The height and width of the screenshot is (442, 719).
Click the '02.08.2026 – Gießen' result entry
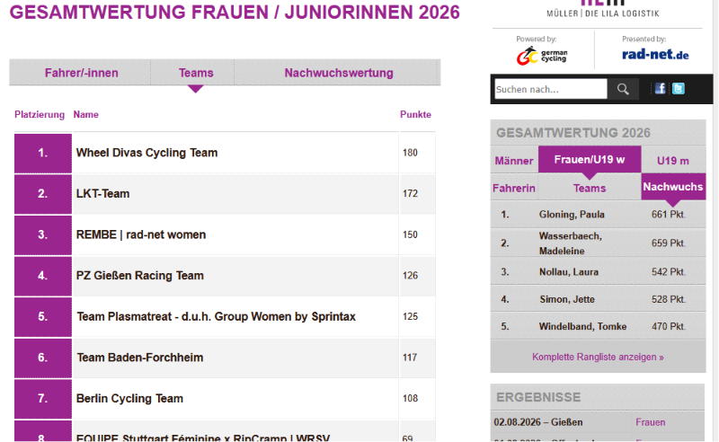(x=537, y=422)
